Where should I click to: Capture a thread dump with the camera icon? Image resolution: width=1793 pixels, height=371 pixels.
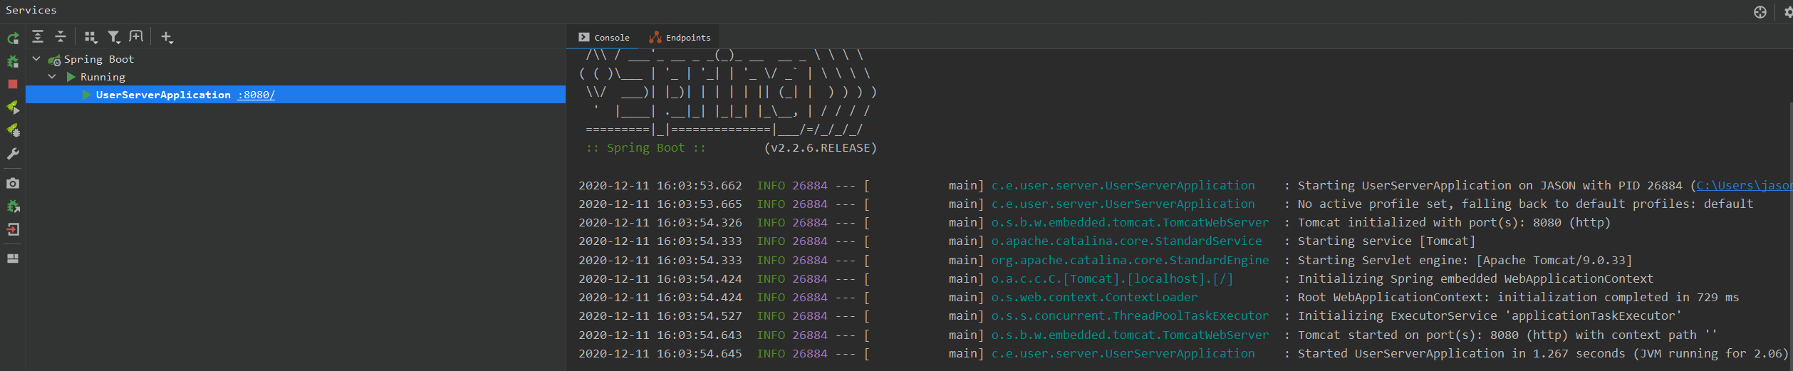click(x=13, y=183)
